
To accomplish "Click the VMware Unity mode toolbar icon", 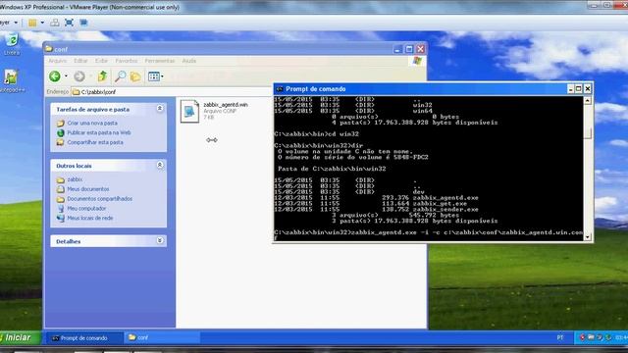I will tap(83, 23).
